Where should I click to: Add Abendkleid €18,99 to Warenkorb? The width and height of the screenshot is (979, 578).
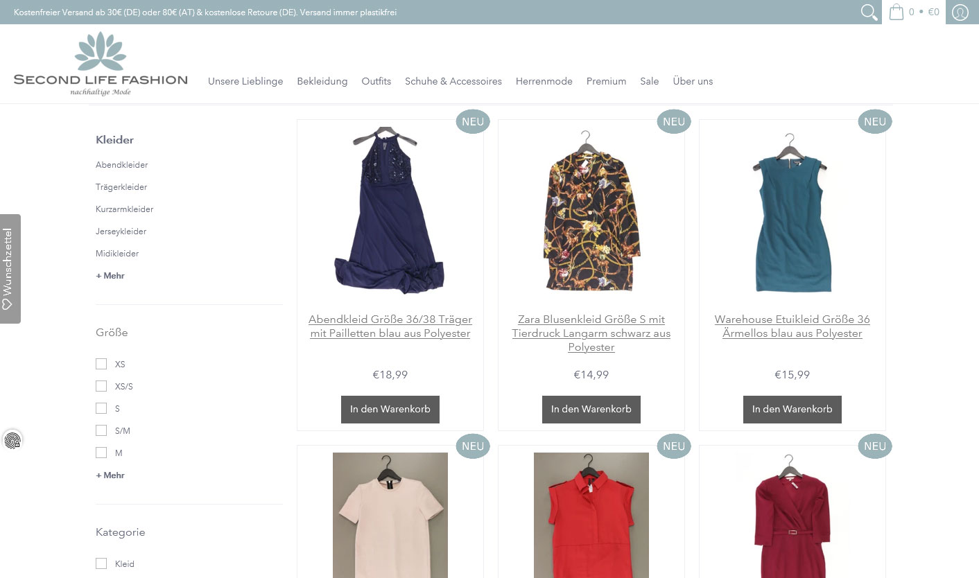tap(390, 409)
